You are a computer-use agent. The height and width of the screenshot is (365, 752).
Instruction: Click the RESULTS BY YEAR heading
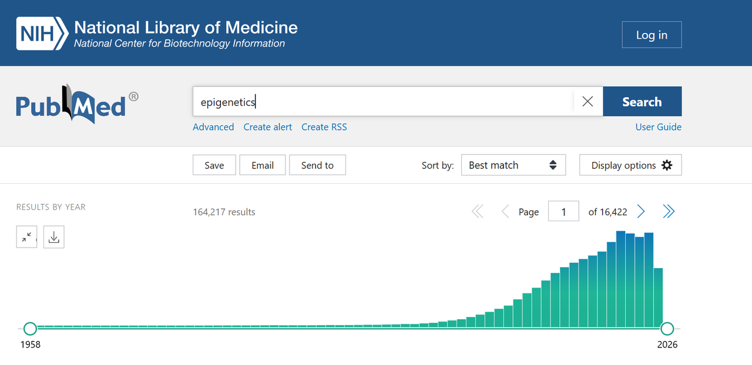[51, 207]
